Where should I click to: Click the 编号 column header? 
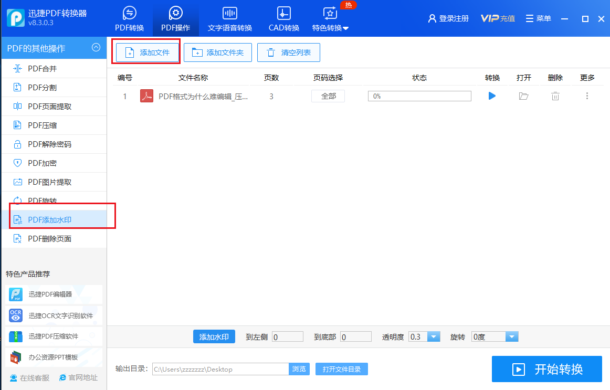125,78
